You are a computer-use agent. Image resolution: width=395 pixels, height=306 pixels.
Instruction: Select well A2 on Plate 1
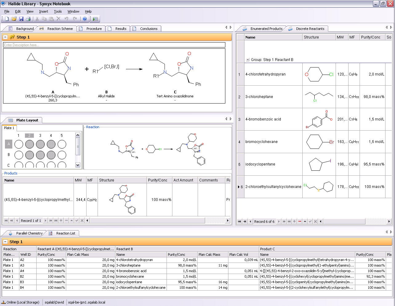tap(30, 144)
